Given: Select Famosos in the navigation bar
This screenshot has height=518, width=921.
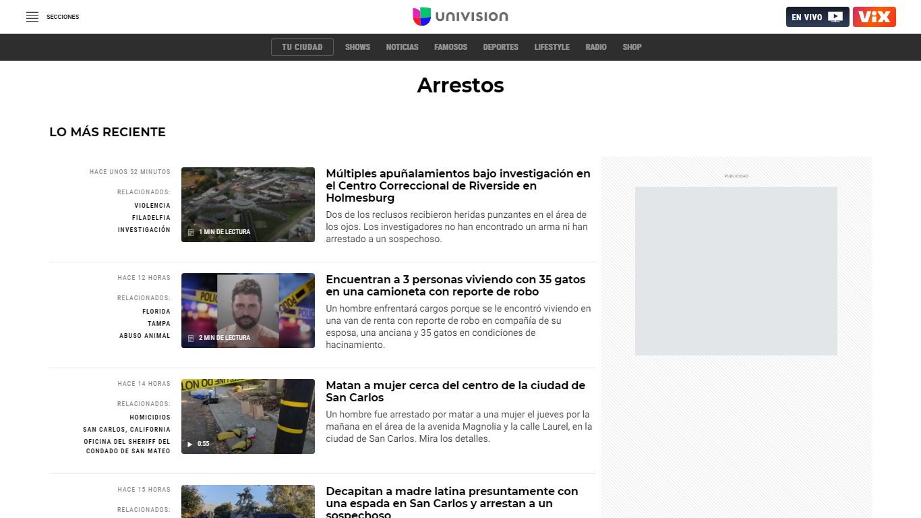Looking at the screenshot, I should point(450,47).
